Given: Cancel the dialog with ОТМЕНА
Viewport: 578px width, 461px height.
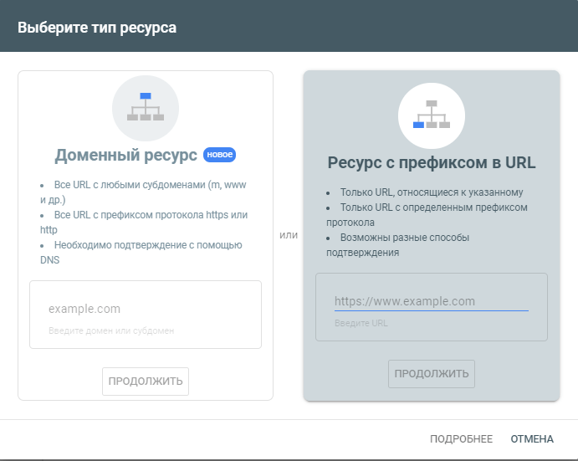Looking at the screenshot, I should coord(532,438).
